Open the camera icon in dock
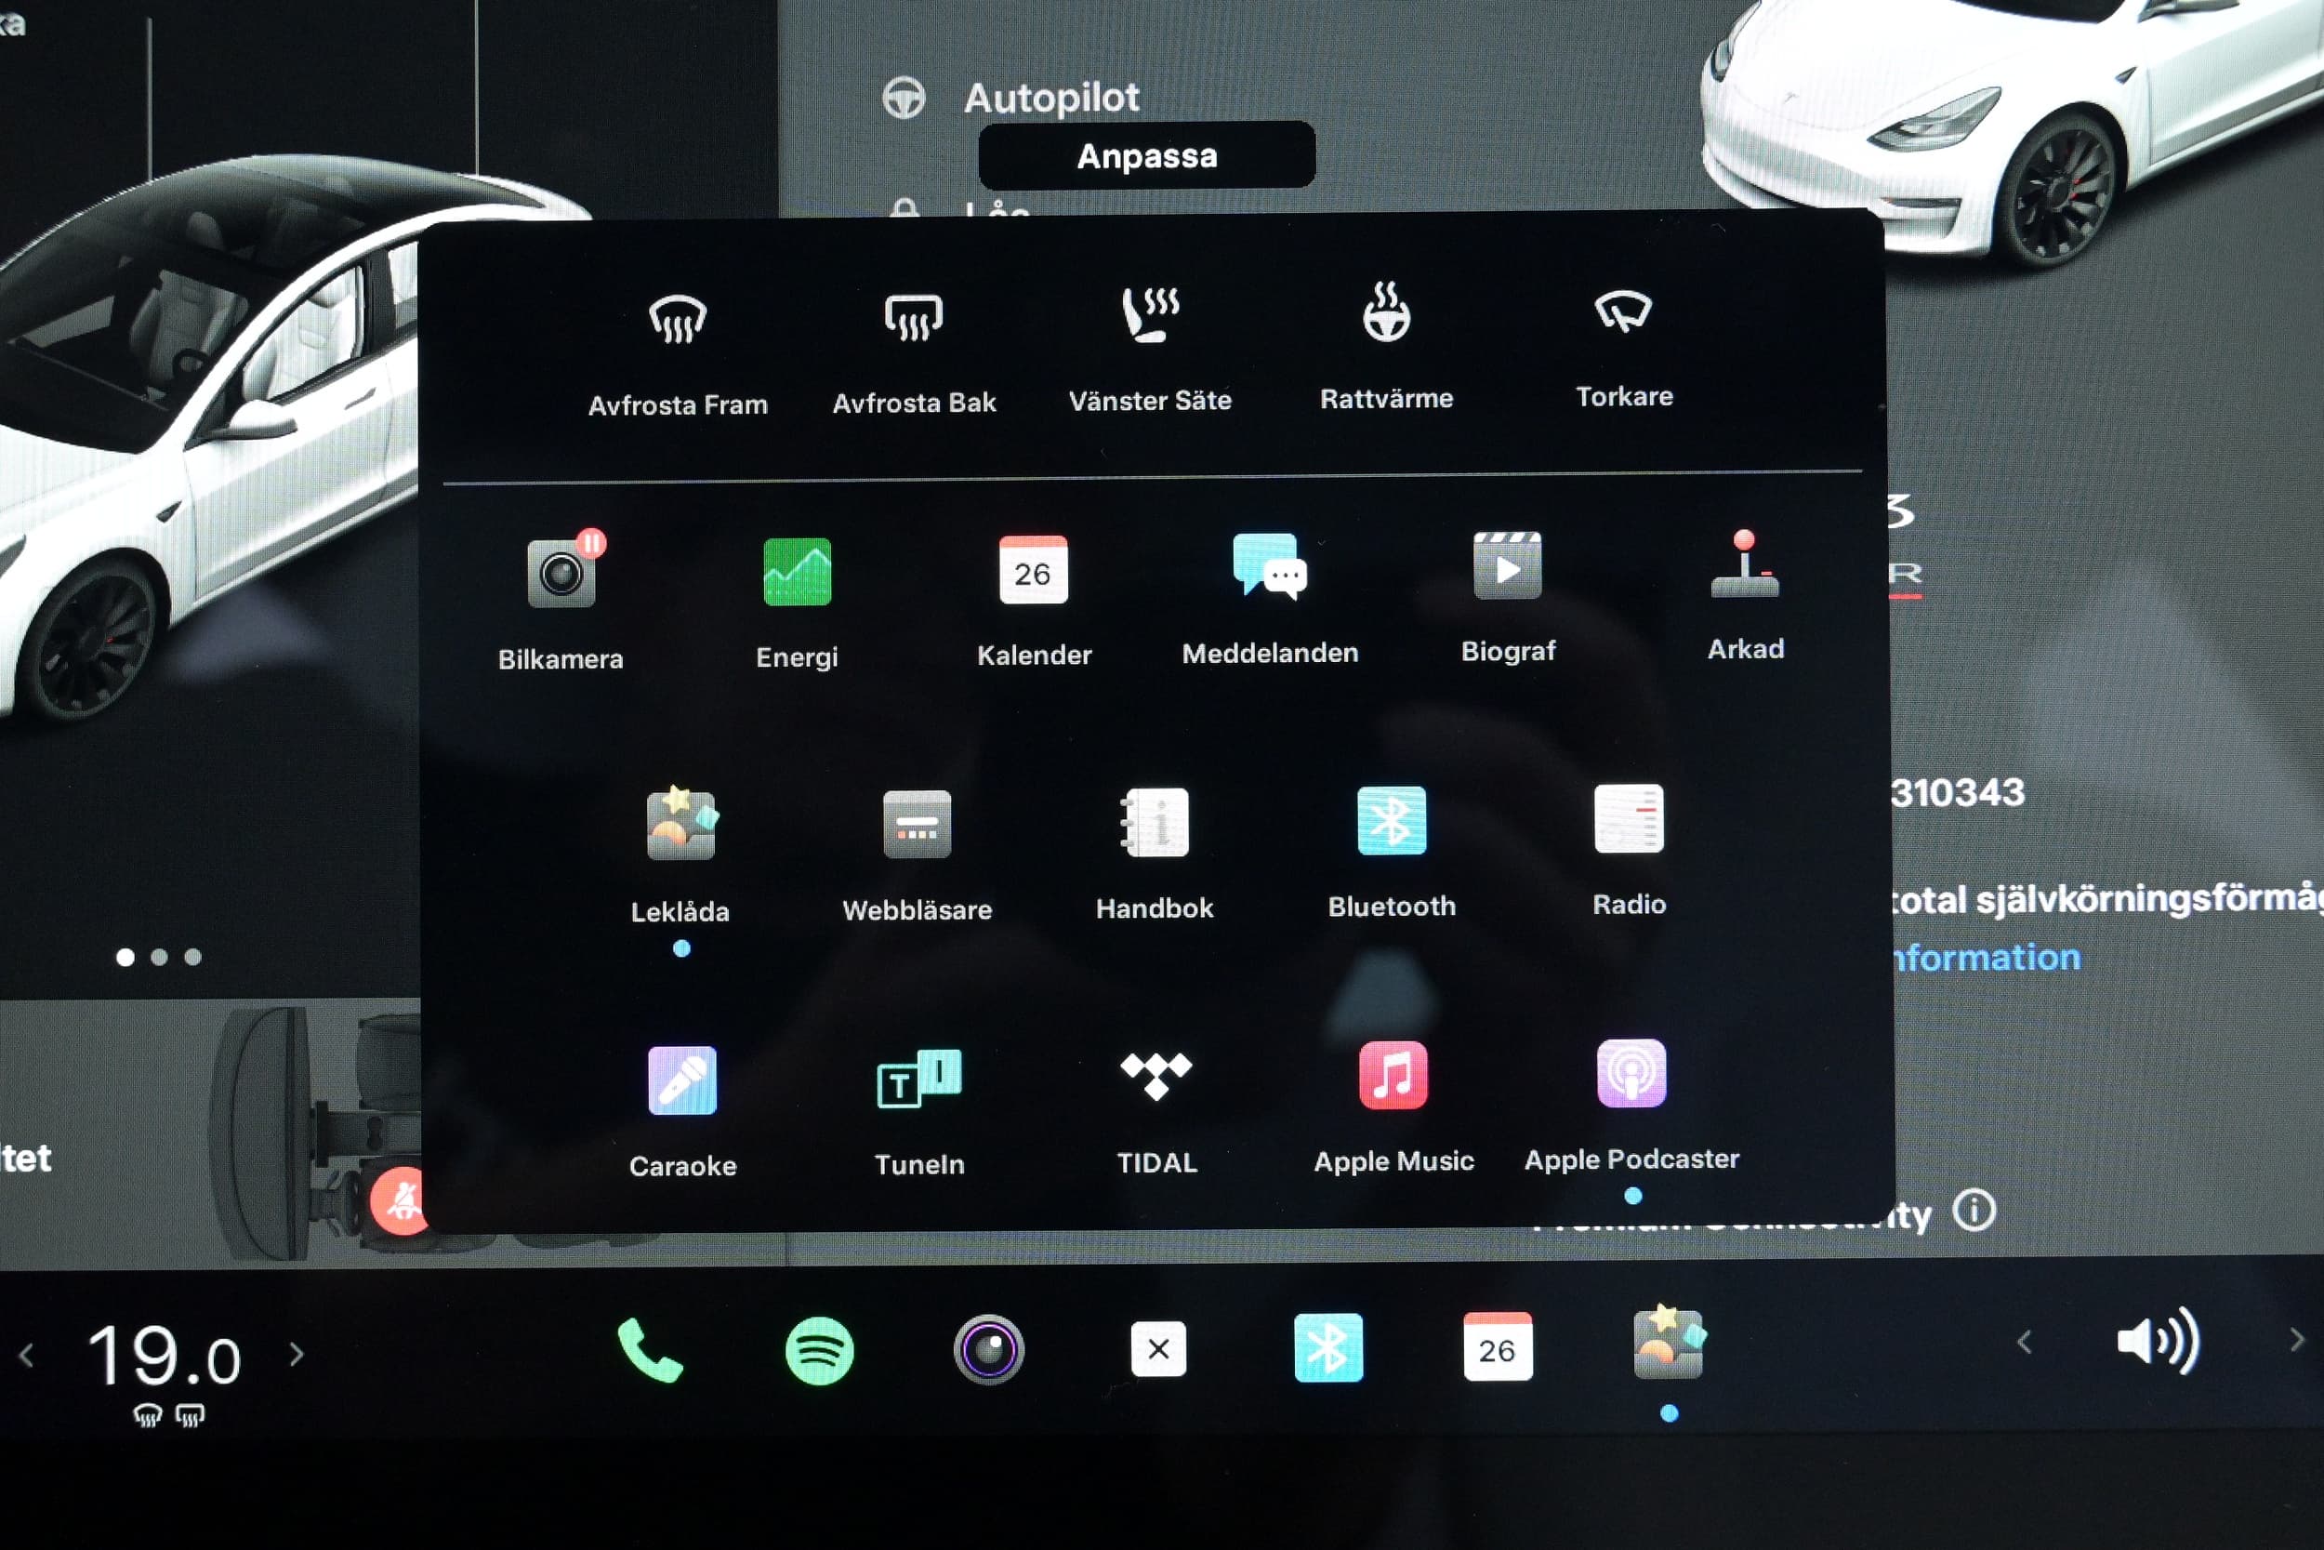 [989, 1349]
